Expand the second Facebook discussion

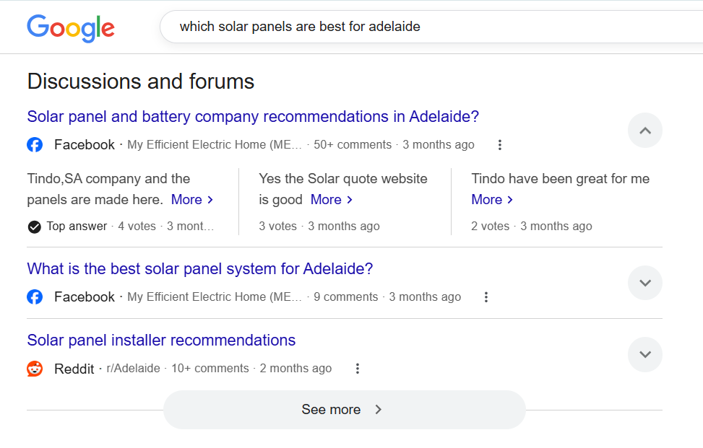(x=644, y=283)
